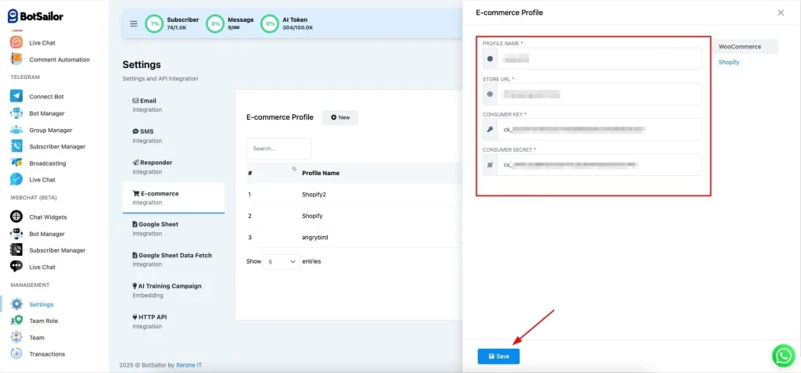Sort by Profile Name column header
Image resolution: width=801 pixels, height=373 pixels.
pos(320,174)
